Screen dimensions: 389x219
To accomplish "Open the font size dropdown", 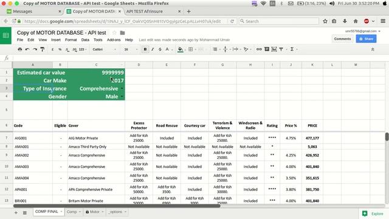I will pos(131,49).
